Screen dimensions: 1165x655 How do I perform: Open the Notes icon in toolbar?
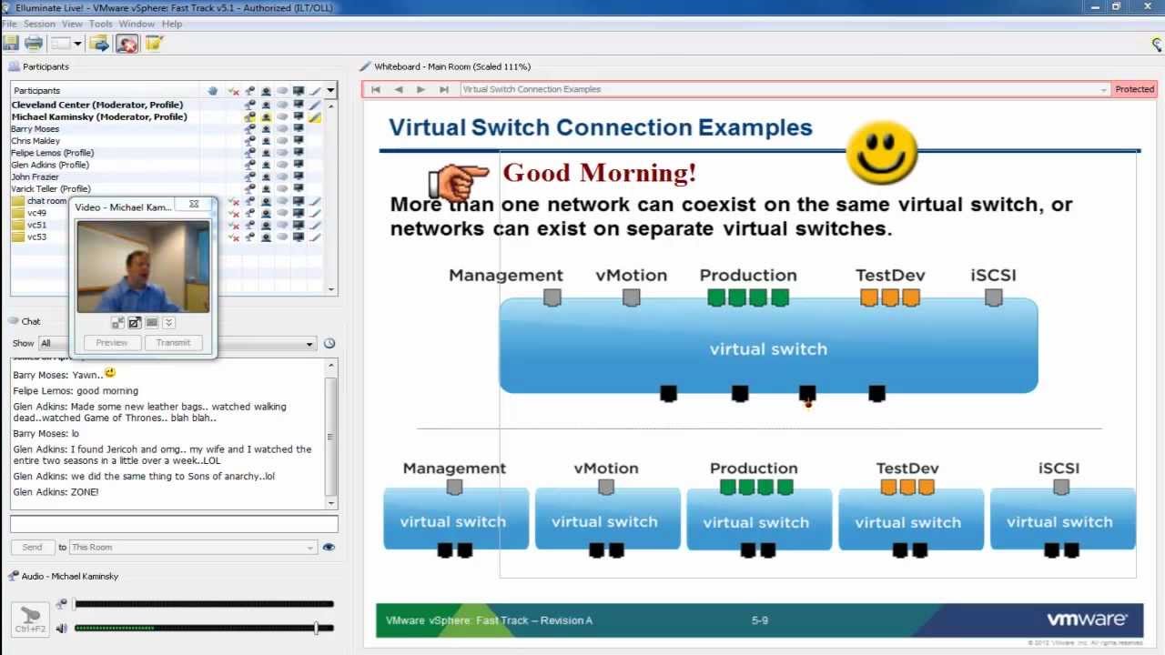tap(154, 43)
